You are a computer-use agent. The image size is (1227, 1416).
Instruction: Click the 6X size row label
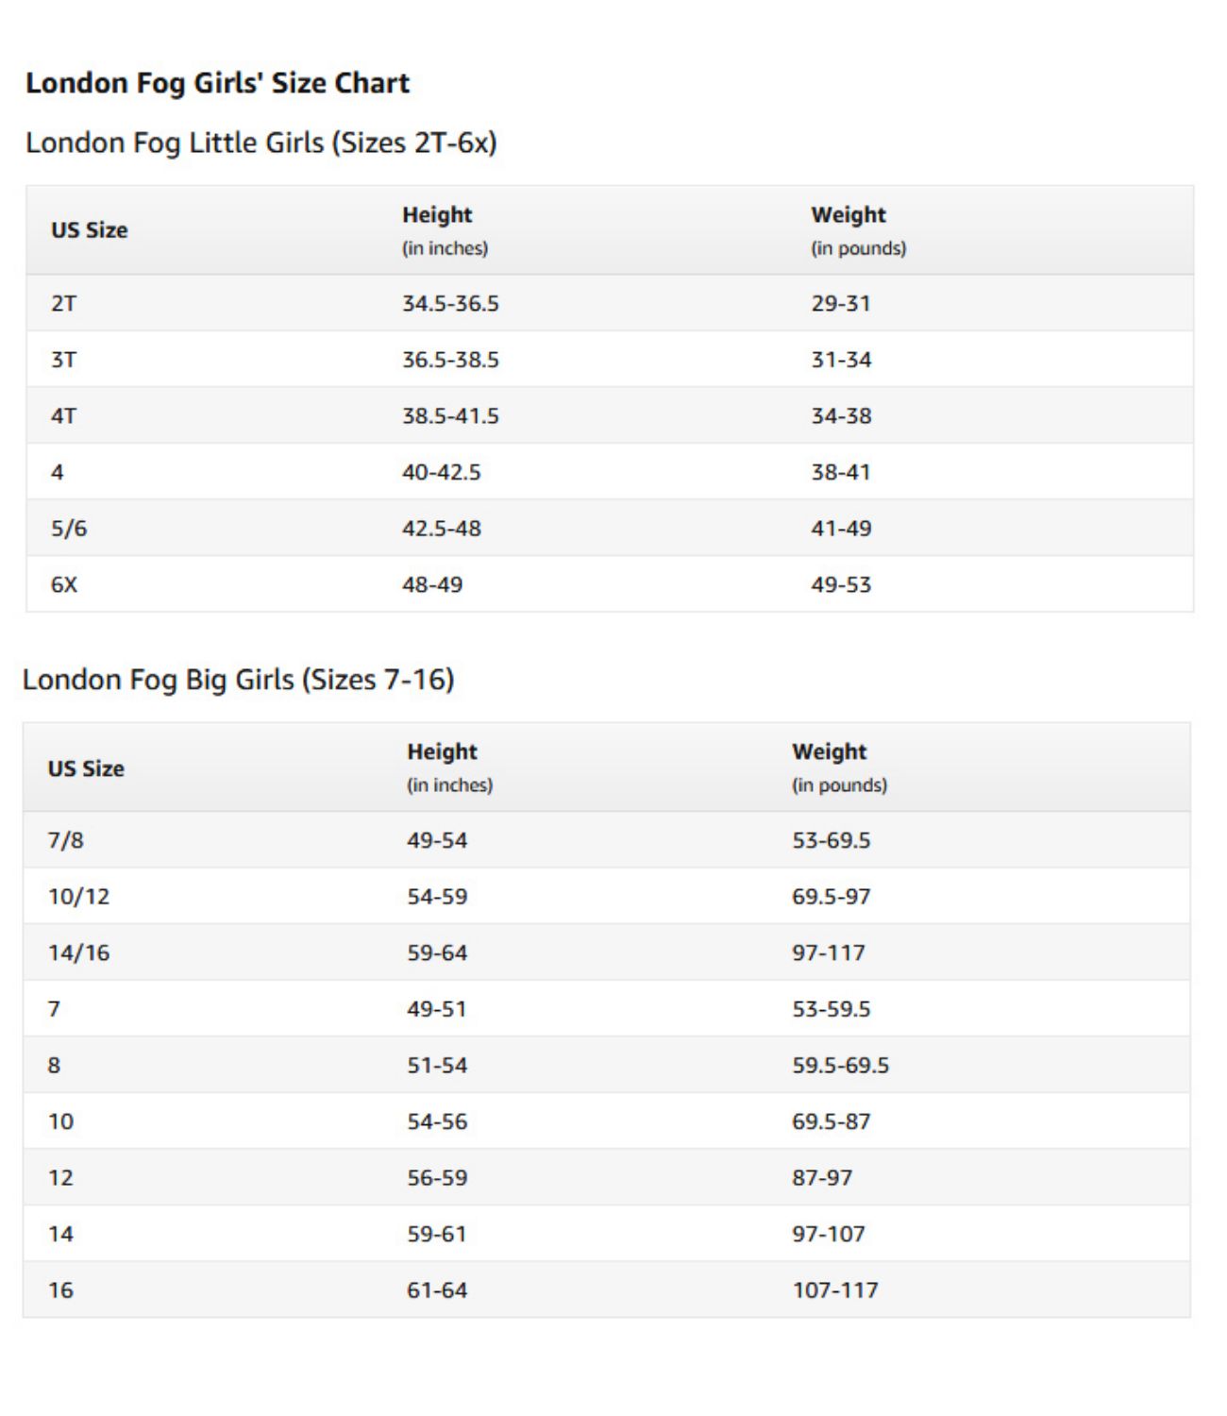(64, 585)
